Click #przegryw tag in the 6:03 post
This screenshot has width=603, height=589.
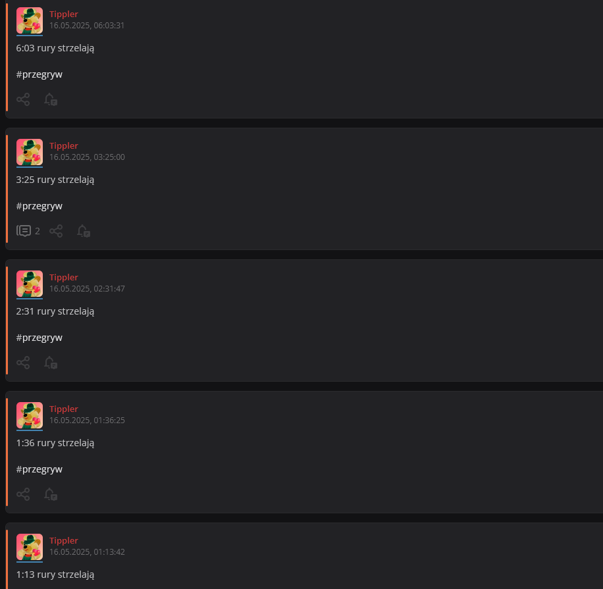(39, 74)
